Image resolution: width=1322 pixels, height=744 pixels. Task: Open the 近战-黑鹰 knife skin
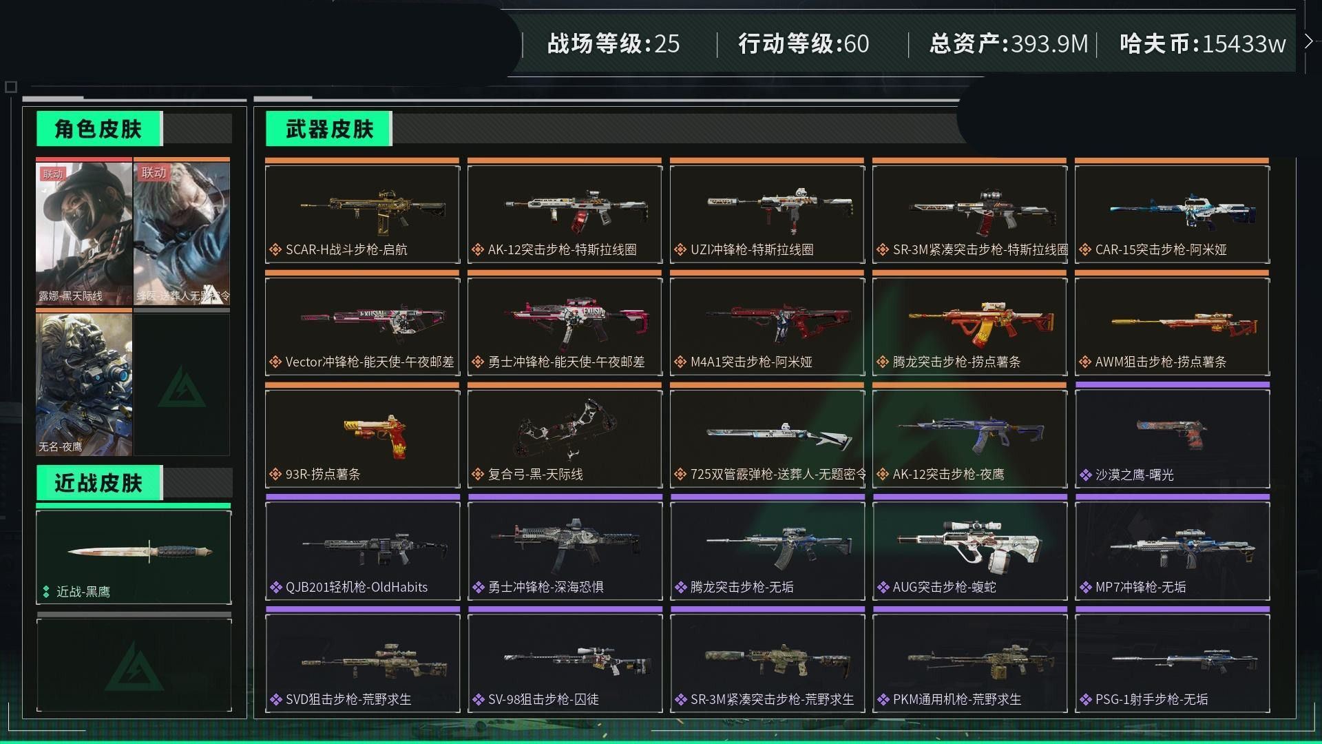coord(134,557)
